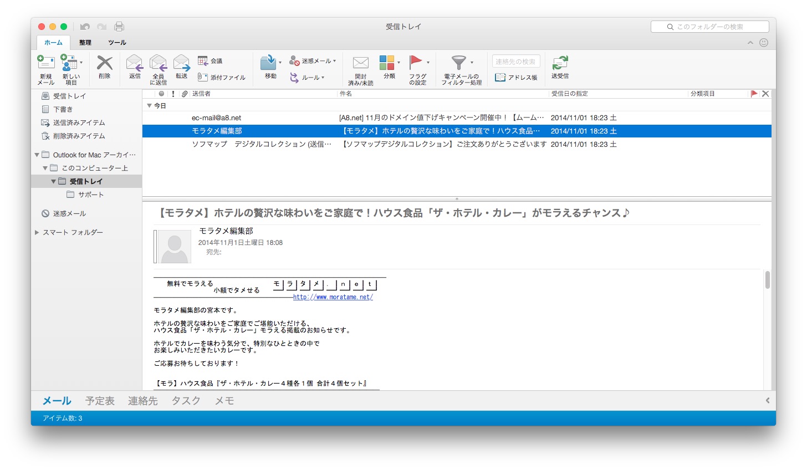Collapse the archived 受信トレイ node
The height and width of the screenshot is (470, 807).
pos(54,181)
